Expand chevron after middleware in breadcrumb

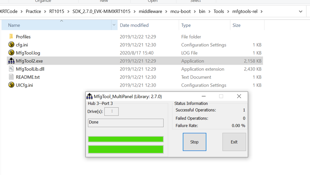point(166,11)
